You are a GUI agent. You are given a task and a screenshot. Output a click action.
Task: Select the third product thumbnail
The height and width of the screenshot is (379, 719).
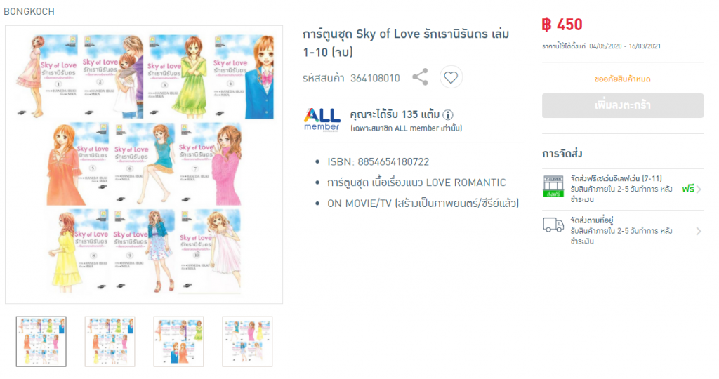pos(178,341)
